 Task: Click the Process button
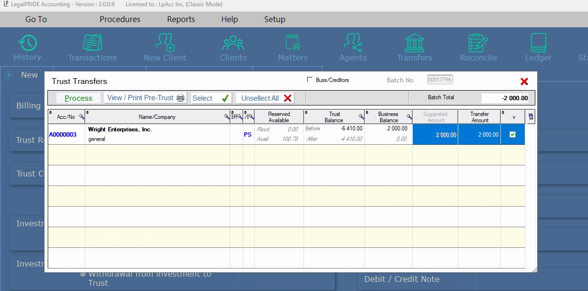79,98
